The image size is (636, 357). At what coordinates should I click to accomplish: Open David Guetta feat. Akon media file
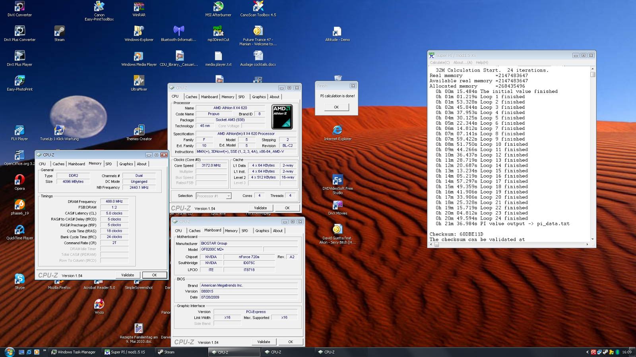pos(337,234)
